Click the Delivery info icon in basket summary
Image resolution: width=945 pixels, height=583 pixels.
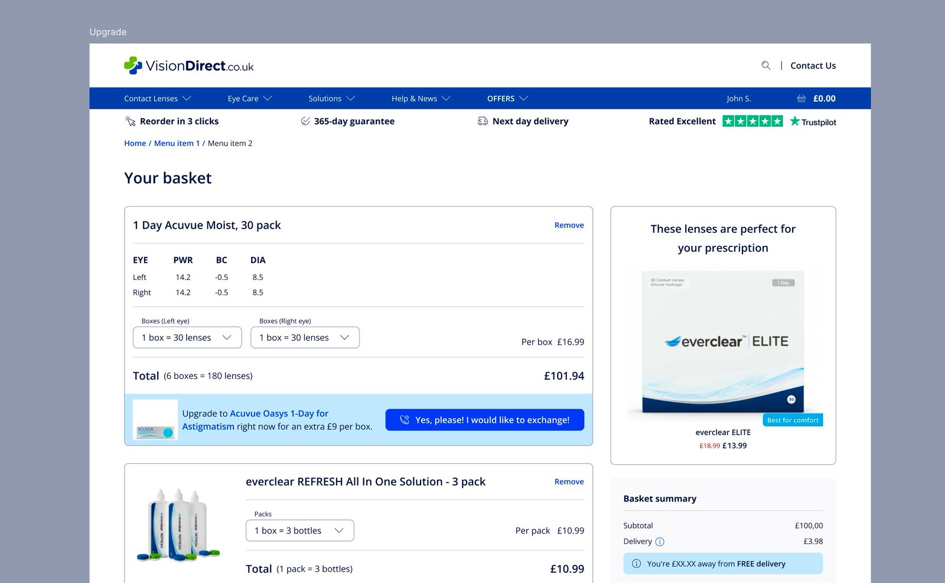[x=660, y=542]
